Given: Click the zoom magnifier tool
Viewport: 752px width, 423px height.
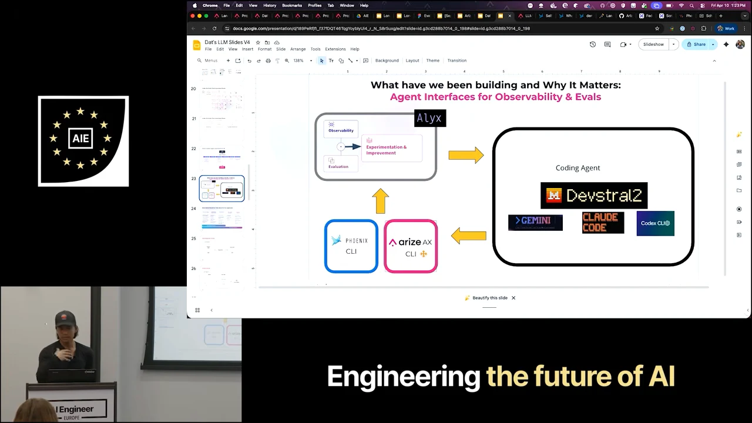Looking at the screenshot, I should [x=287, y=61].
